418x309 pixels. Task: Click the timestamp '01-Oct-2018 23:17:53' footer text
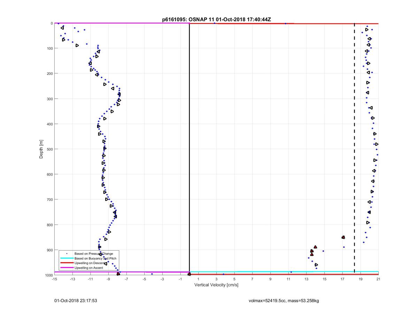[76, 301]
